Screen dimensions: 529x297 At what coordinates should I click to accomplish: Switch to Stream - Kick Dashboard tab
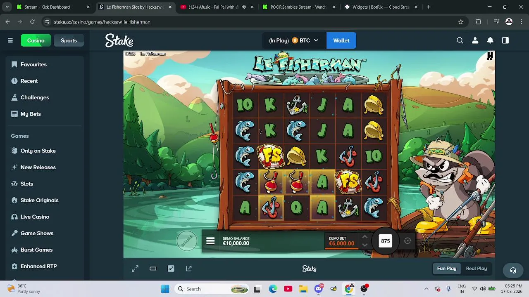[x=53, y=7]
